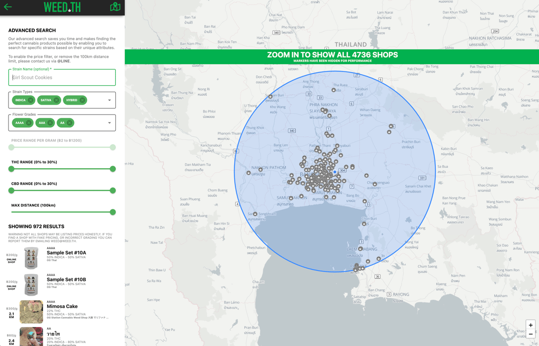
Task: Select the shop marker near Samut Songkhram
Action: click(x=255, y=214)
